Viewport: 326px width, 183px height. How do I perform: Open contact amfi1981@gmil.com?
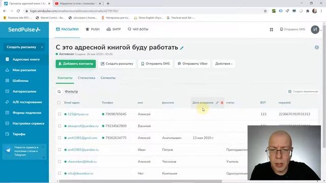[83, 138]
